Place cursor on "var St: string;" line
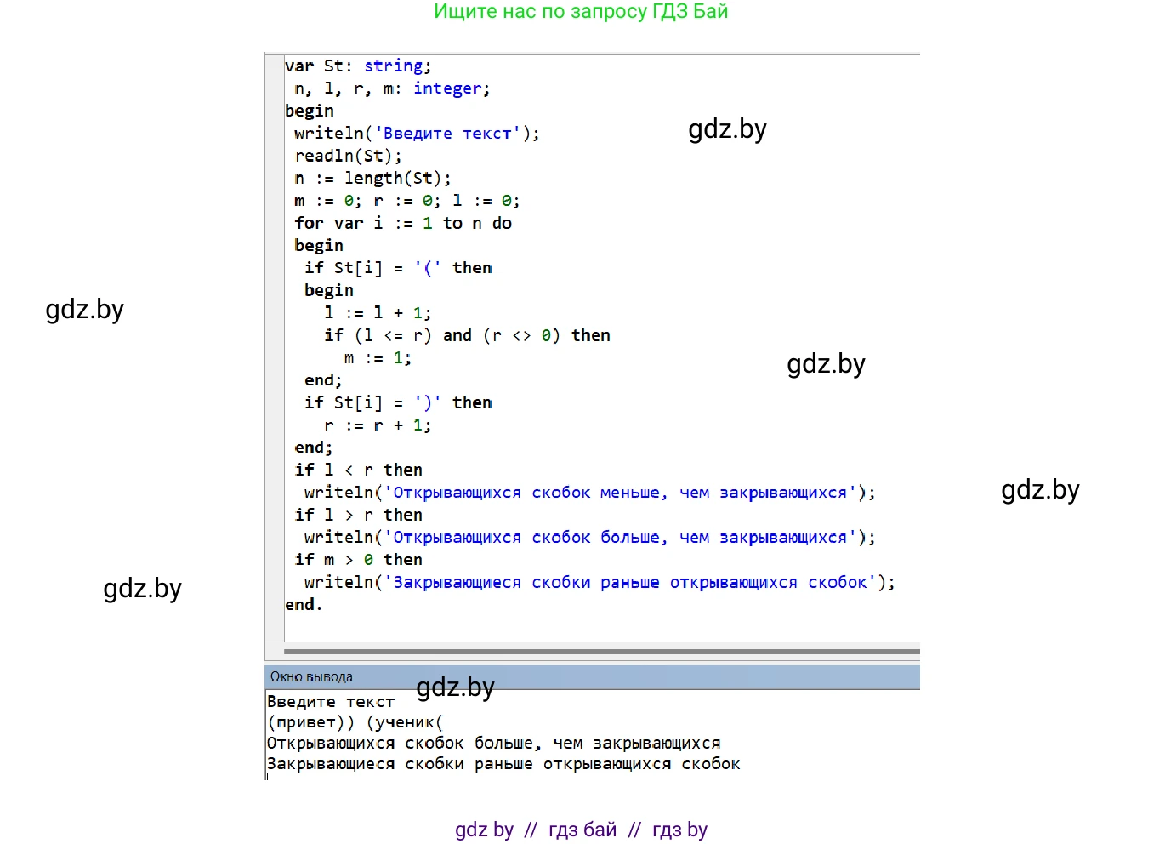Image resolution: width=1165 pixels, height=844 pixels. tap(357, 66)
